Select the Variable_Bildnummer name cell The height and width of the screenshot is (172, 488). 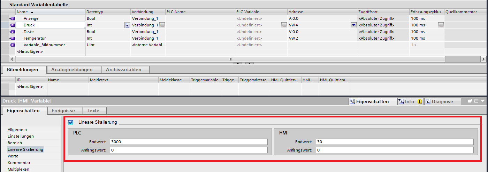(x=51, y=45)
